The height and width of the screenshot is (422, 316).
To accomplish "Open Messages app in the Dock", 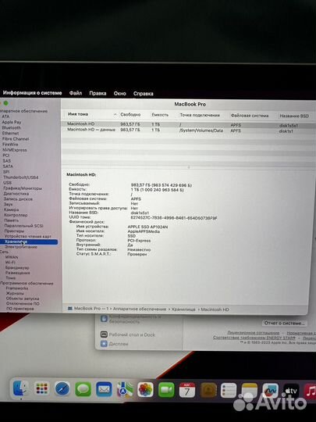I will (x=83, y=389).
